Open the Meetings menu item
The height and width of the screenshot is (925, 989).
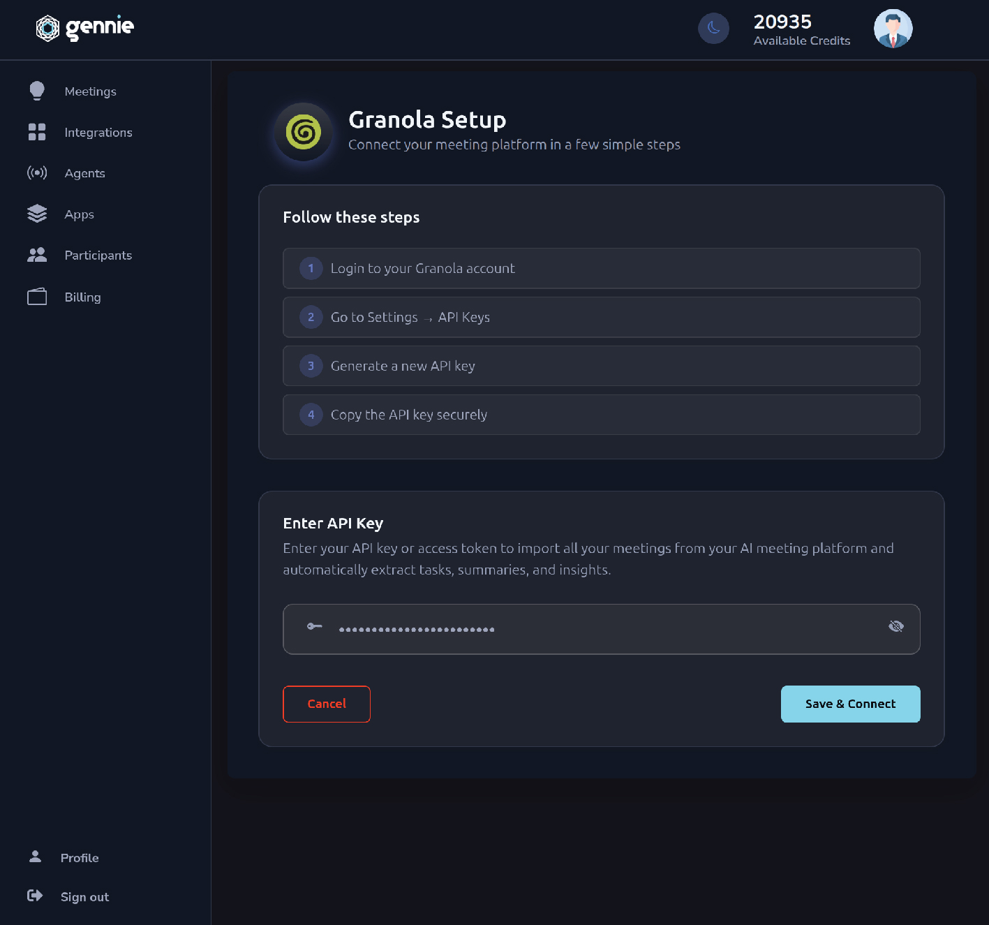pyautogui.click(x=91, y=91)
